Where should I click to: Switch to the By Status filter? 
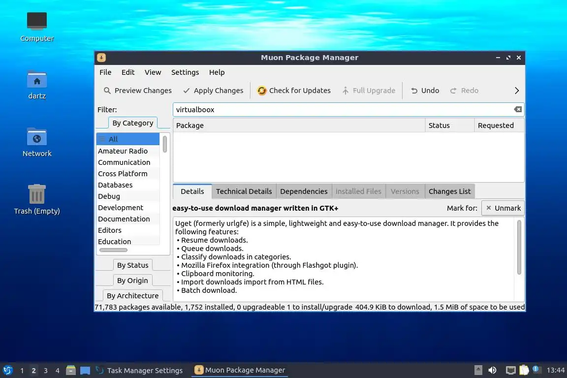point(133,265)
